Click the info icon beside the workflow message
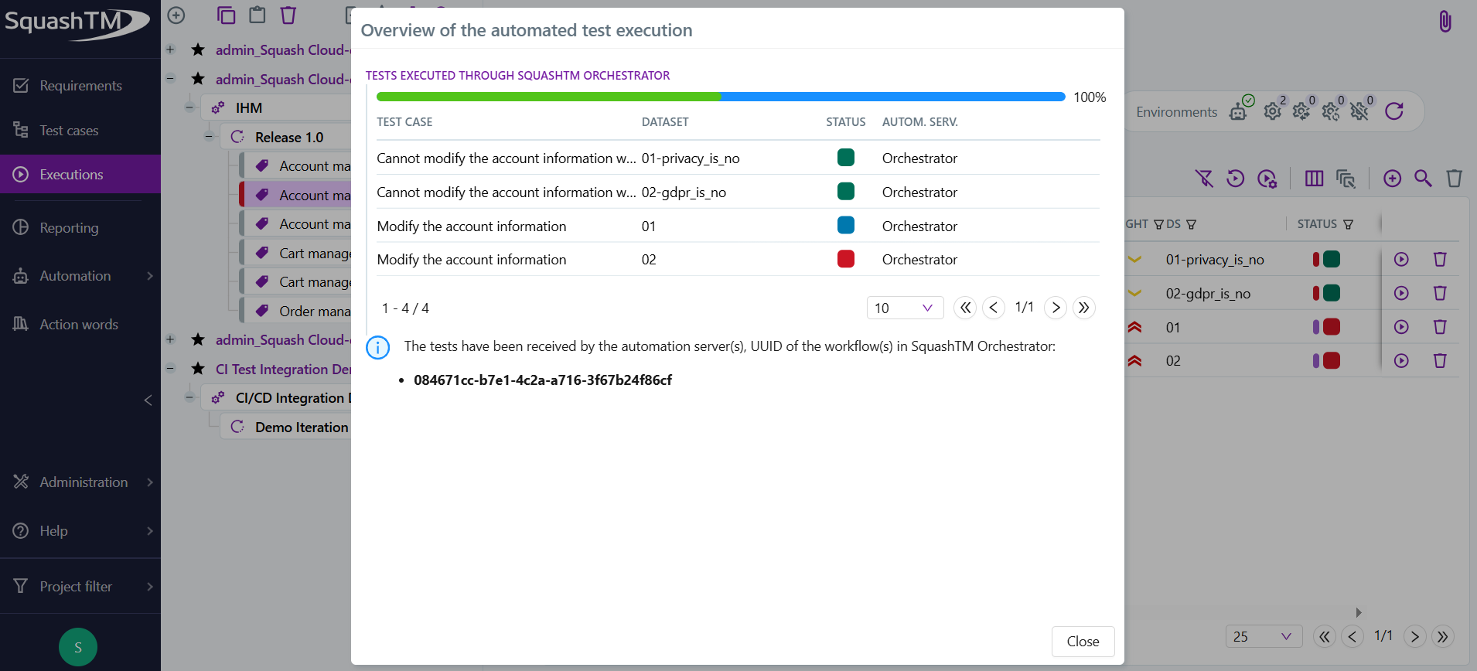1477x671 pixels. [x=377, y=348]
